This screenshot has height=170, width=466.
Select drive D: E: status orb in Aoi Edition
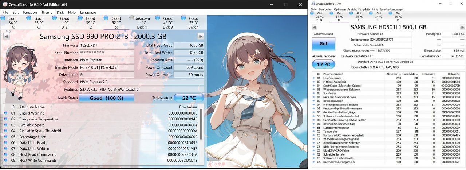[55, 18]
